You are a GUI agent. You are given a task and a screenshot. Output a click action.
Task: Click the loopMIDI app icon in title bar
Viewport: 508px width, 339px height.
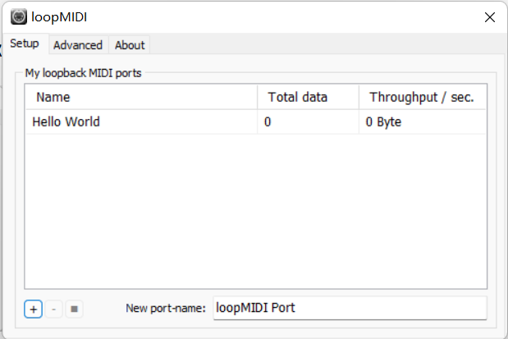click(19, 17)
